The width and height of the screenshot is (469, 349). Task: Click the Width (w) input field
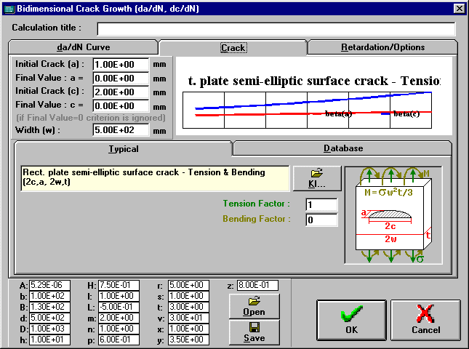click(121, 131)
